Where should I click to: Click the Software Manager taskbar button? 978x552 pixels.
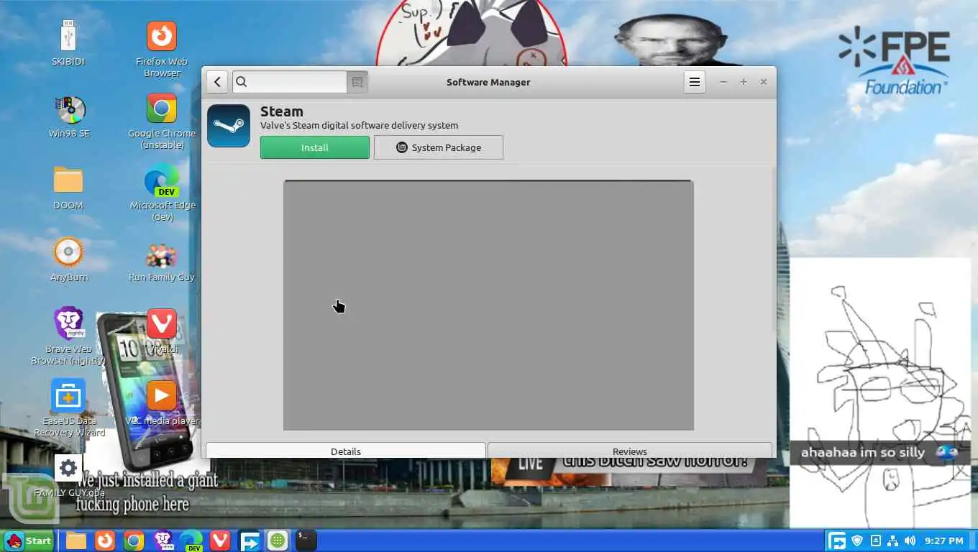point(278,540)
